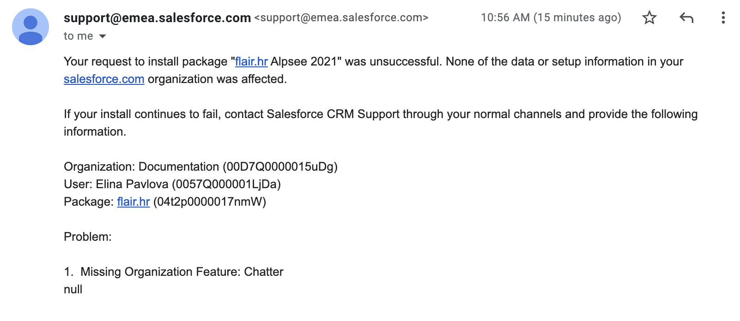Viewport: 740px width, 321px height.
Task: Click the package ID (04t2p0000017nmW)
Action: coord(210,202)
